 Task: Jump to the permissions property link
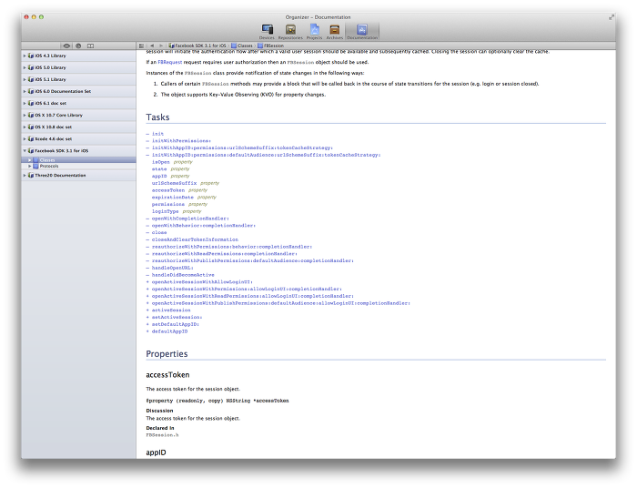(x=168, y=204)
